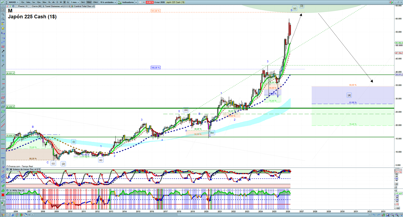Image resolution: width=403 pixels, height=217 pixels.
Task: Toggle Willy Doc (t) indicator visibility box
Action: [x=11, y=191]
